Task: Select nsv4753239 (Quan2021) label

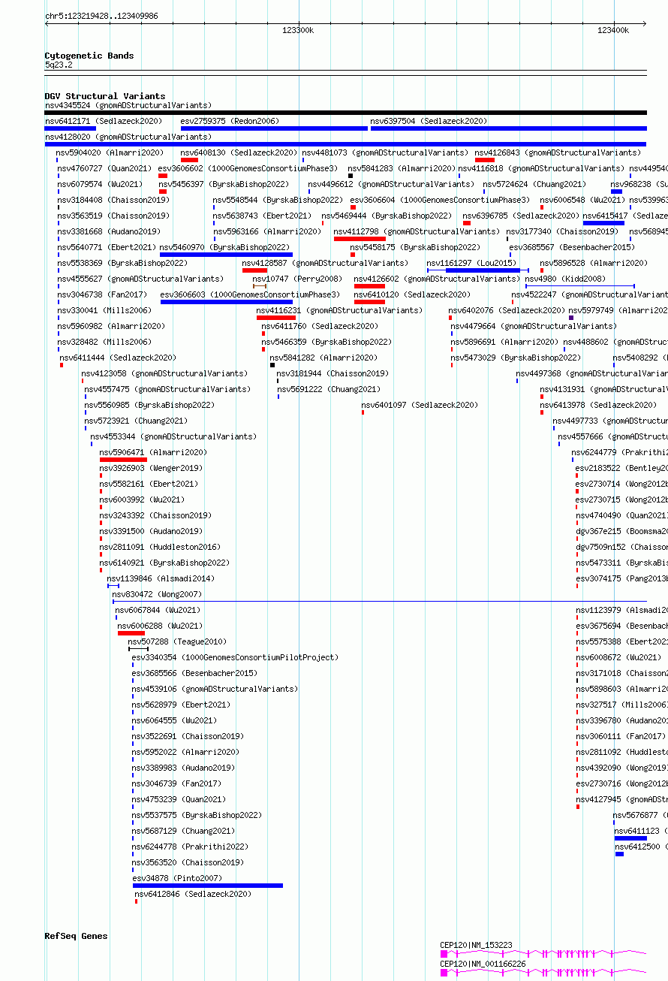Action: point(179,799)
